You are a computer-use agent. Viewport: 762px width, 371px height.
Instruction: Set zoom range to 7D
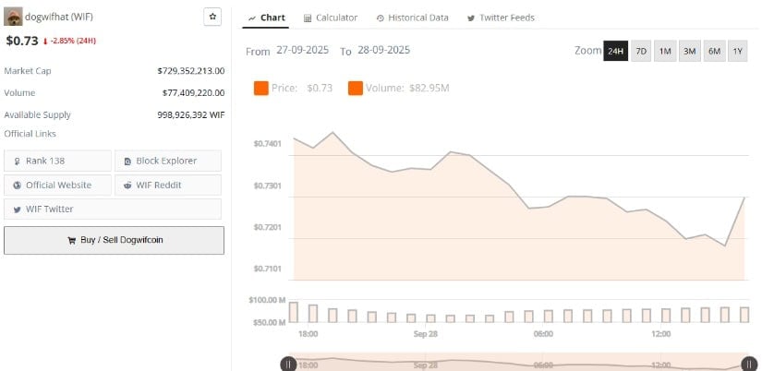pyautogui.click(x=641, y=52)
